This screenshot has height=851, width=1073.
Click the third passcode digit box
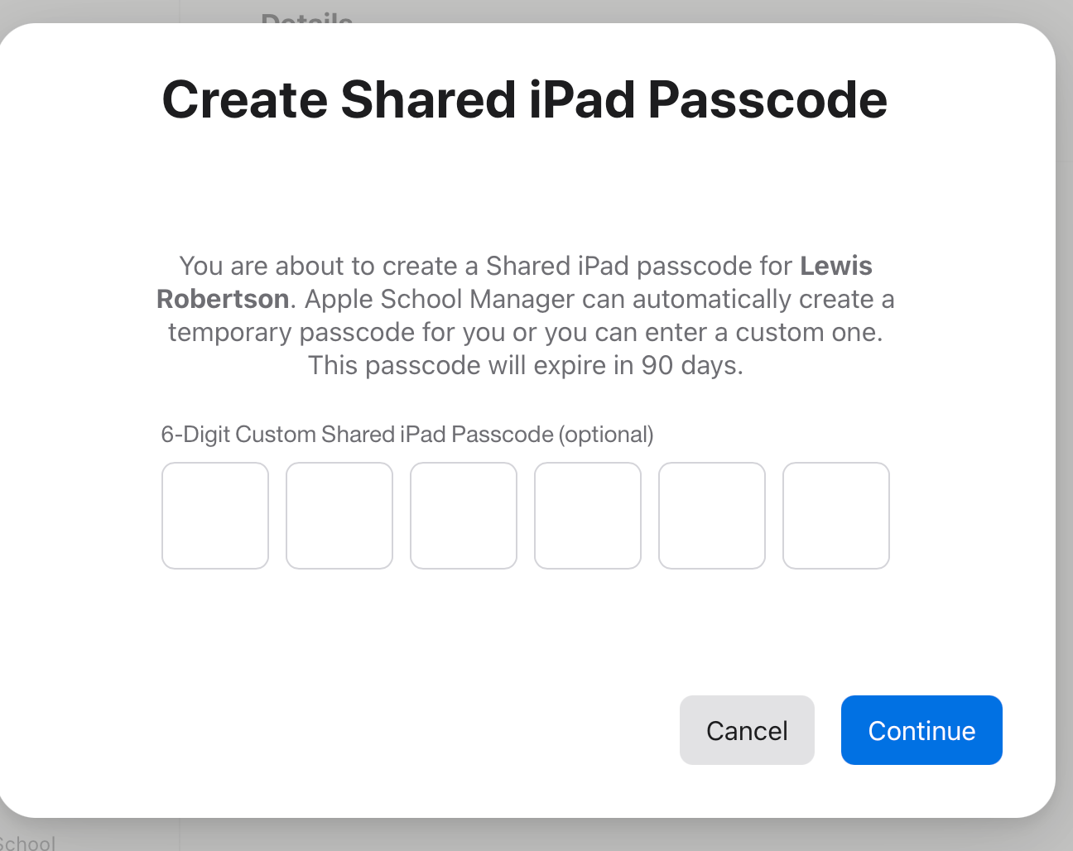[463, 515]
